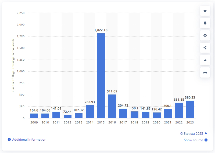Click the 2012 bar showing 72.44
This screenshot has width=215, height=153.
[x=67, y=116]
